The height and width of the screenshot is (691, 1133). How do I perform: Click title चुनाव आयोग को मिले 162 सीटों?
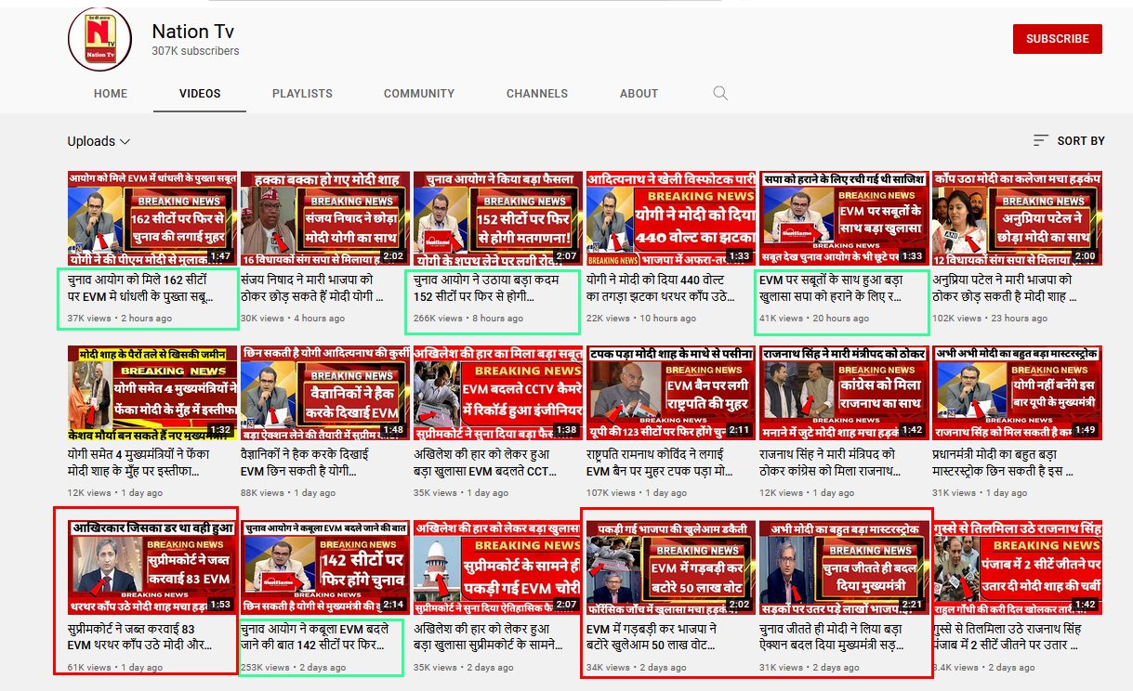[142, 288]
